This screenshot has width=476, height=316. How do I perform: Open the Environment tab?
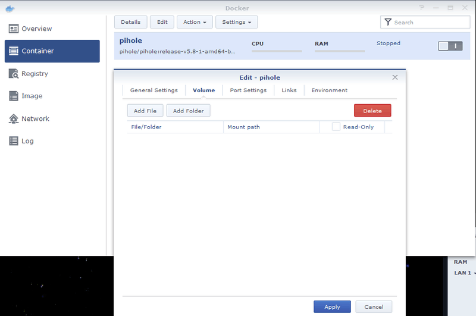[330, 90]
